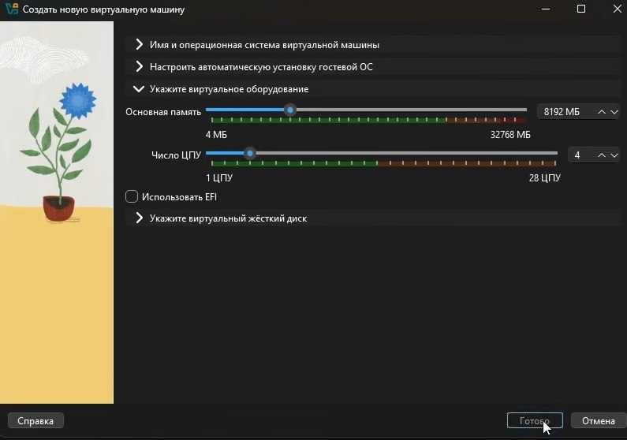Collapse the virtual hardware section
Viewport: 627px width, 440px height.
[373, 89]
